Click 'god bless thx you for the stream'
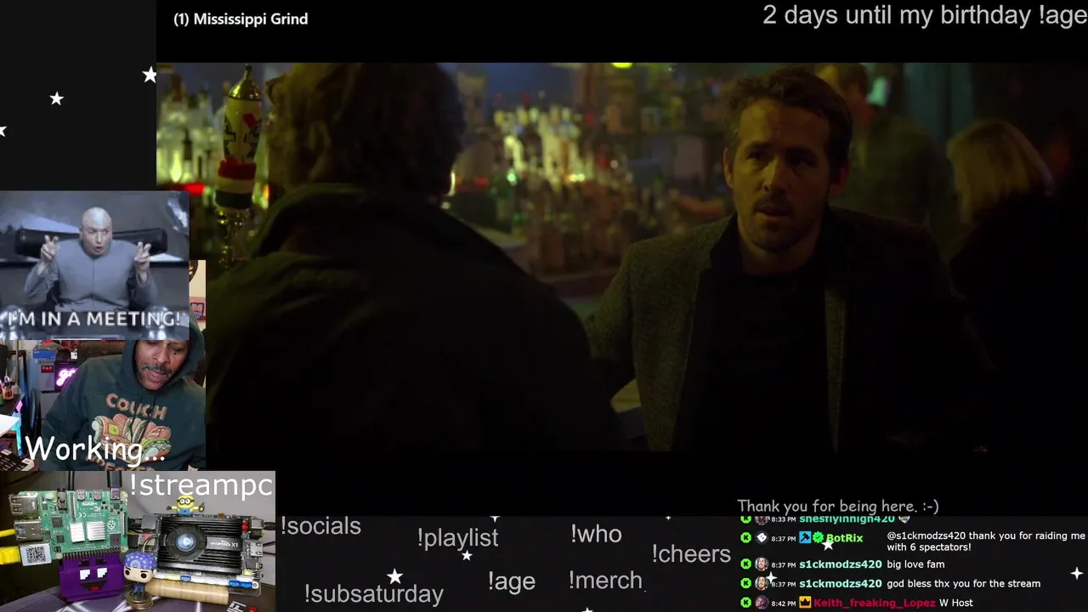The height and width of the screenshot is (612, 1088). click(x=963, y=584)
